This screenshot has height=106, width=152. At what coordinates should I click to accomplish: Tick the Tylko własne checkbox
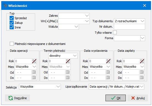[115, 33]
